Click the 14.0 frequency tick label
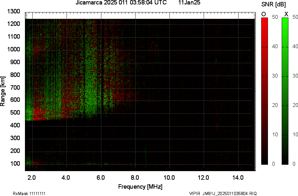Viewport: 298px width, 196px height. coord(238,178)
